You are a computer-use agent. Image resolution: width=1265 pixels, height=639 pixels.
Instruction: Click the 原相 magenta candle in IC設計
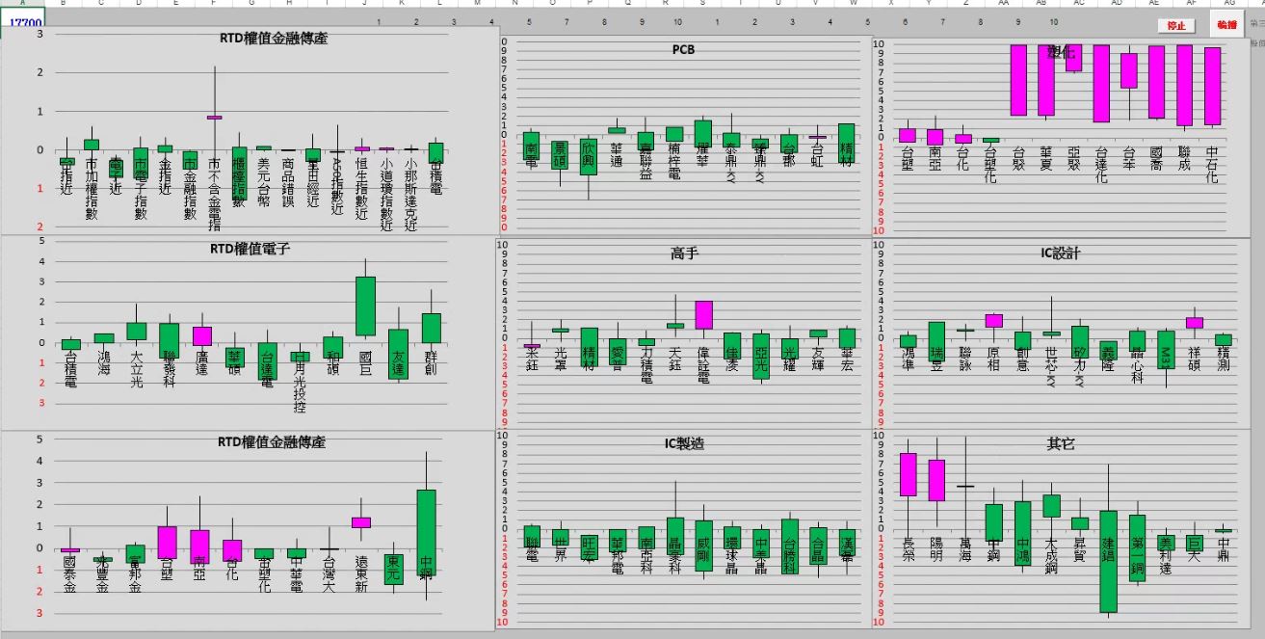coord(993,321)
